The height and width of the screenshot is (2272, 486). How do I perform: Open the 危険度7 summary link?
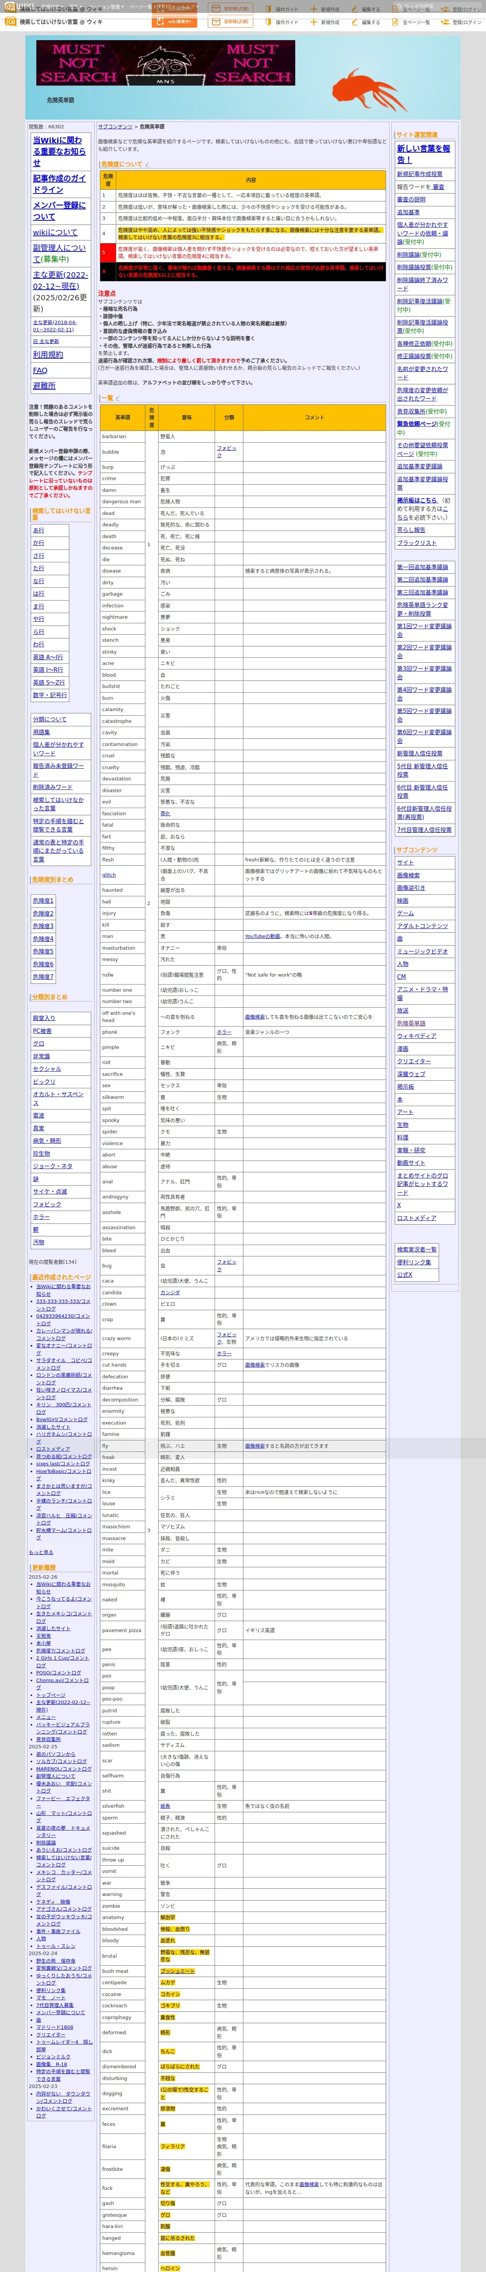43,977
